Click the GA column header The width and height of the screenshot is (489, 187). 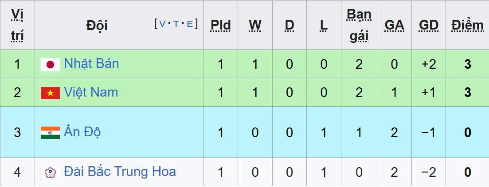click(x=394, y=26)
